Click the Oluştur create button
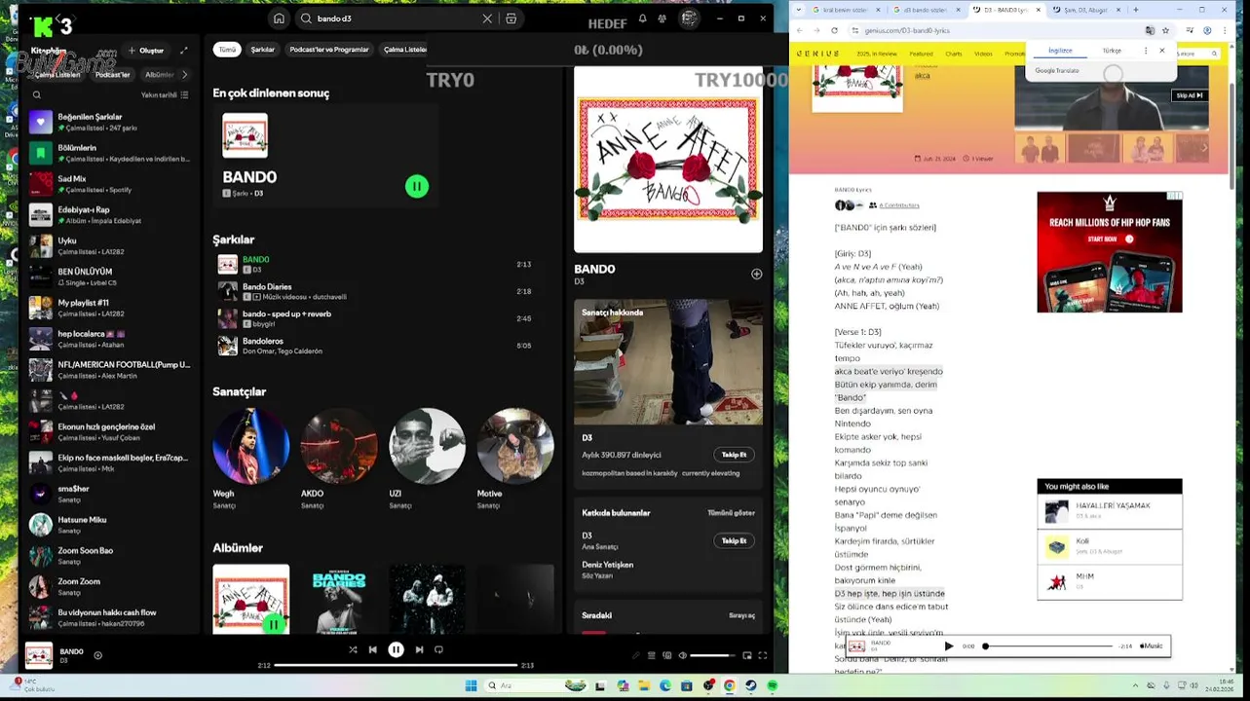The width and height of the screenshot is (1250, 701). point(146,51)
